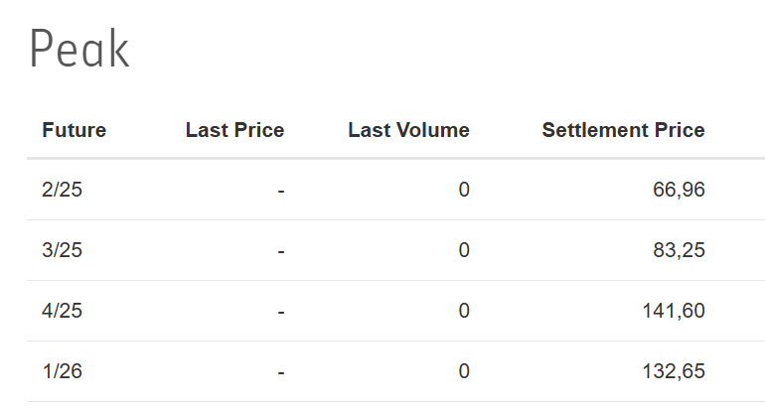This screenshot has width=765, height=409.
Task: Select the 1/26 future row
Action: pos(63,371)
